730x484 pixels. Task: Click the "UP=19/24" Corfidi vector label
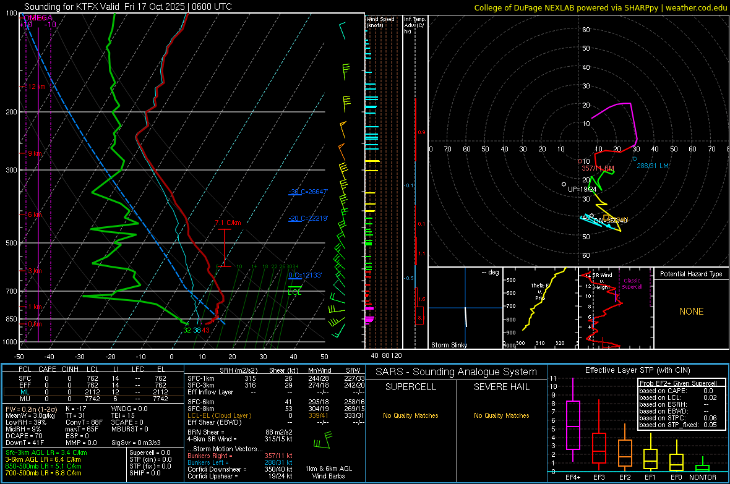click(x=582, y=189)
